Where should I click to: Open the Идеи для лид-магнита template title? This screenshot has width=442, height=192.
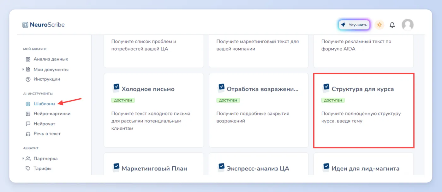point(366,169)
